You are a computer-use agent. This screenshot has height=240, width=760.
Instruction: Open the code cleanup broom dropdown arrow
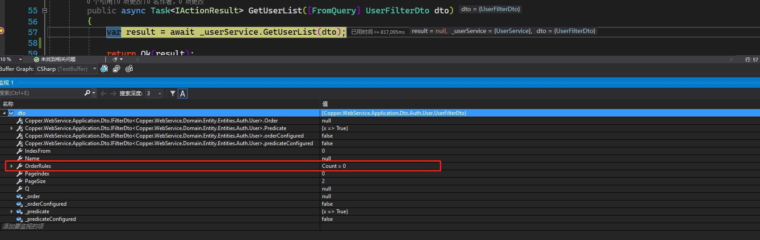(121, 59)
